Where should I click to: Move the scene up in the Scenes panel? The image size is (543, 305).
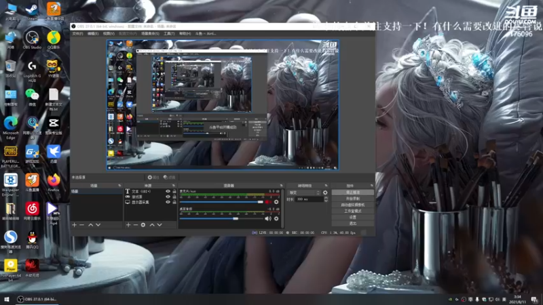90,225
